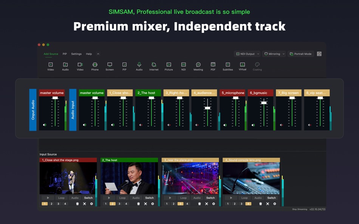Delete the 1_Close shot the stage.png source
This screenshot has width=359, height=224.
point(77,204)
